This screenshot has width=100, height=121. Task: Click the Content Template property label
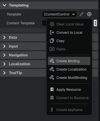(x=21, y=23)
